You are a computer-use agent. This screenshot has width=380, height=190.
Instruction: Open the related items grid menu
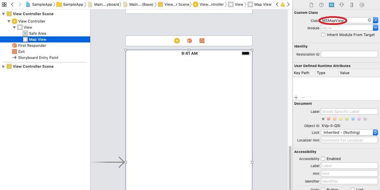4,4
